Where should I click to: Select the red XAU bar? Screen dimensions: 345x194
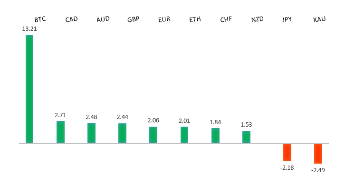point(318,153)
